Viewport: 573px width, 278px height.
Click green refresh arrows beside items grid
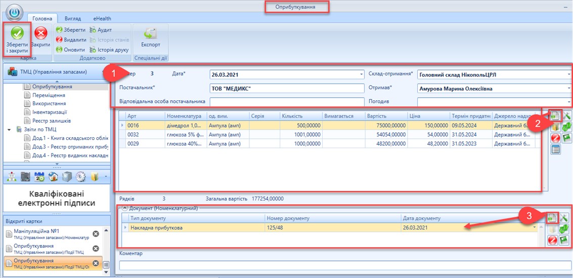(567, 127)
